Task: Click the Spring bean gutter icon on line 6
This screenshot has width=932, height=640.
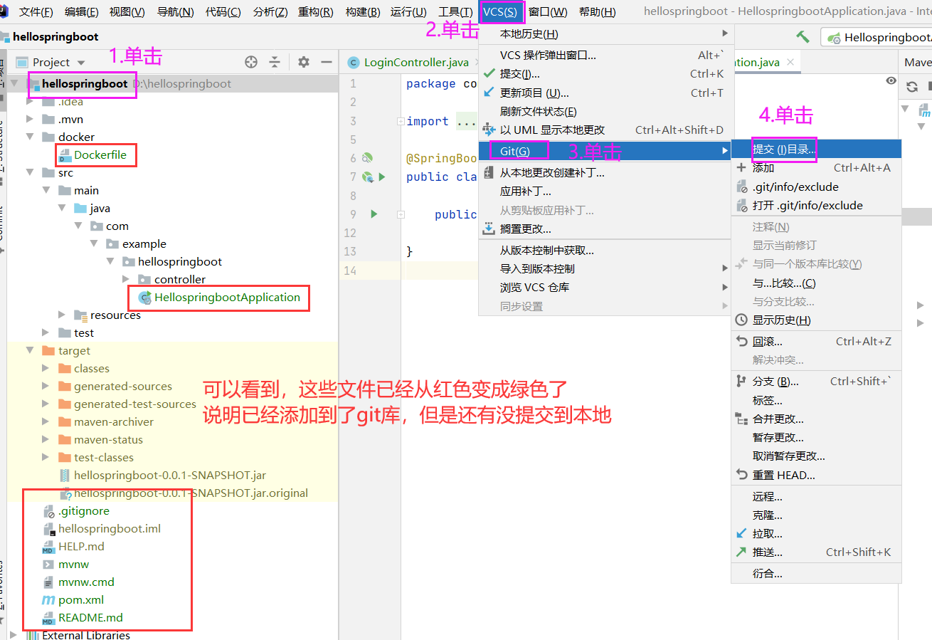Action: [368, 158]
